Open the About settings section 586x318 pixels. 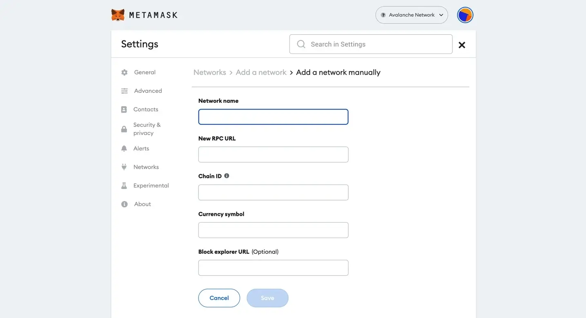pyautogui.click(x=142, y=204)
